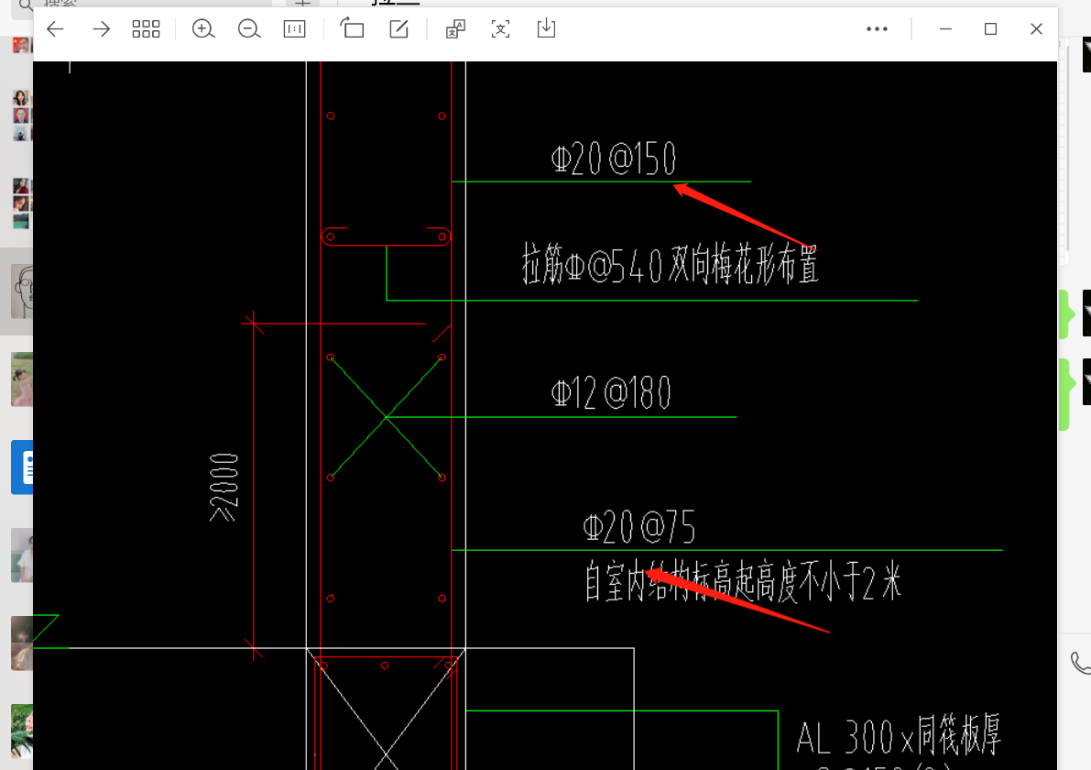Maximize the image viewer window

[x=991, y=28]
